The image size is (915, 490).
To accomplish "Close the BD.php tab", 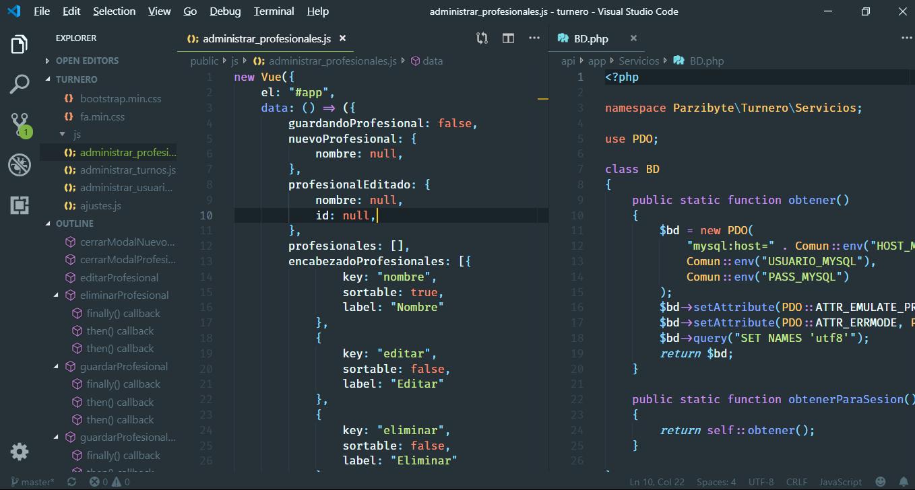I will coord(633,38).
